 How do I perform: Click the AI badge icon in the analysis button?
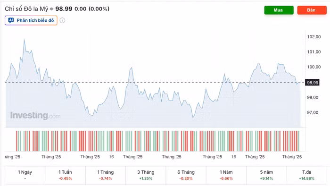[x=11, y=20]
